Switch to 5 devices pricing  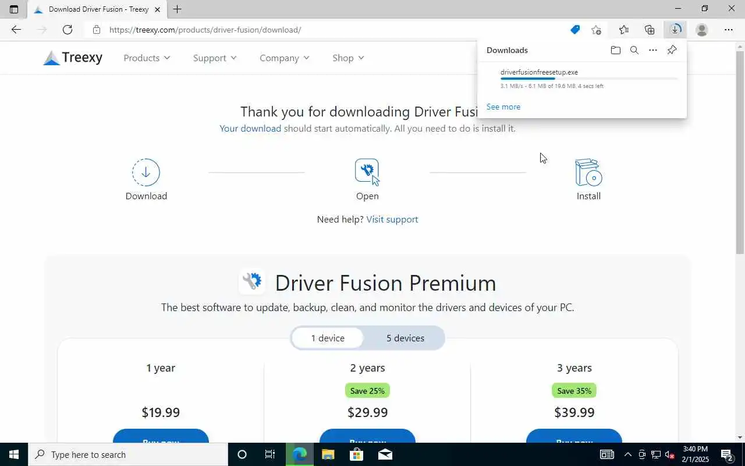click(405, 338)
